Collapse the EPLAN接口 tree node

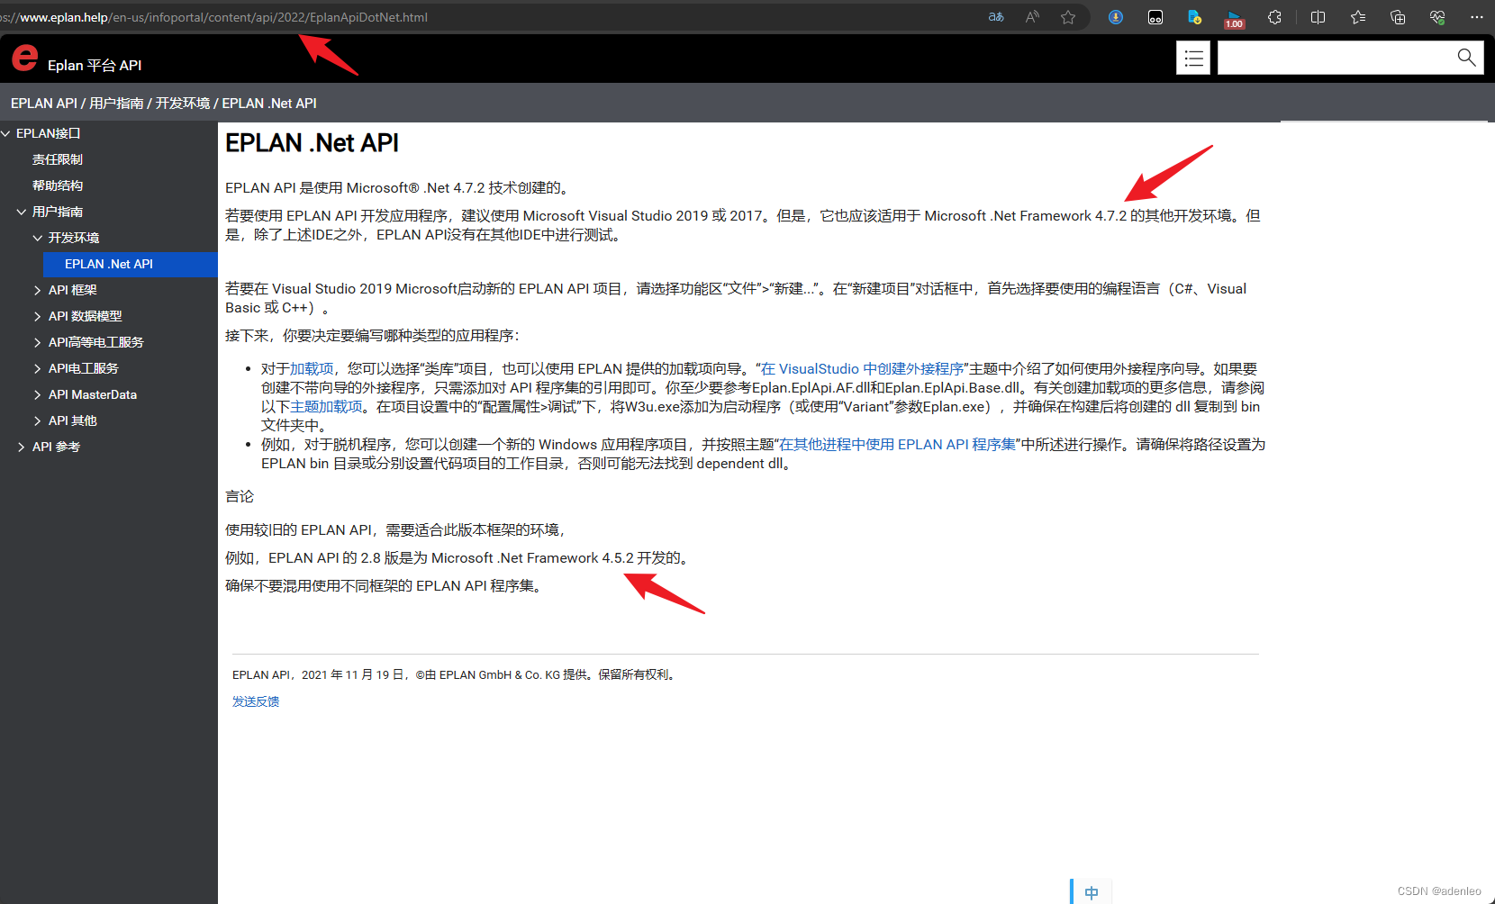tap(6, 133)
